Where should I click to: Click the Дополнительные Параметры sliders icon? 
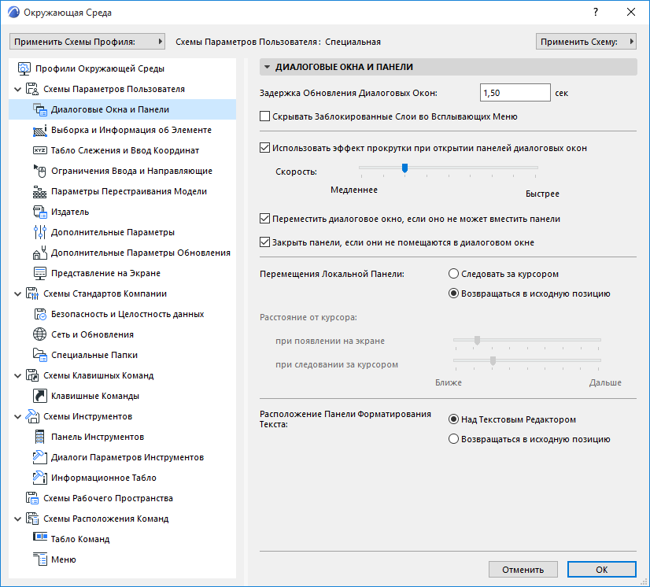click(40, 232)
